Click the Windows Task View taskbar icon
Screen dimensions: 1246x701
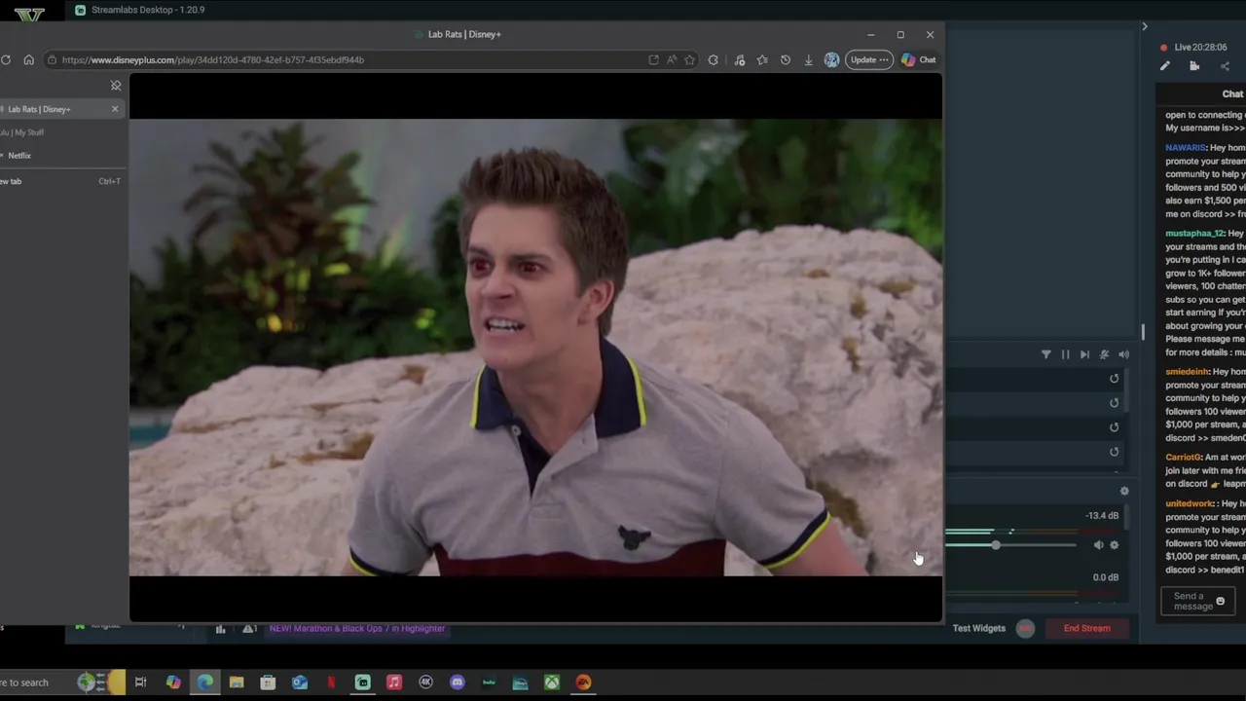tap(140, 683)
